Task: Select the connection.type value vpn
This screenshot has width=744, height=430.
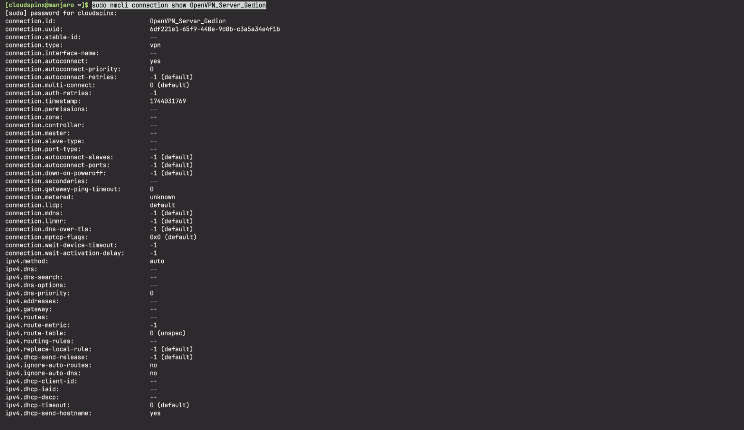Action: pyautogui.click(x=155, y=45)
